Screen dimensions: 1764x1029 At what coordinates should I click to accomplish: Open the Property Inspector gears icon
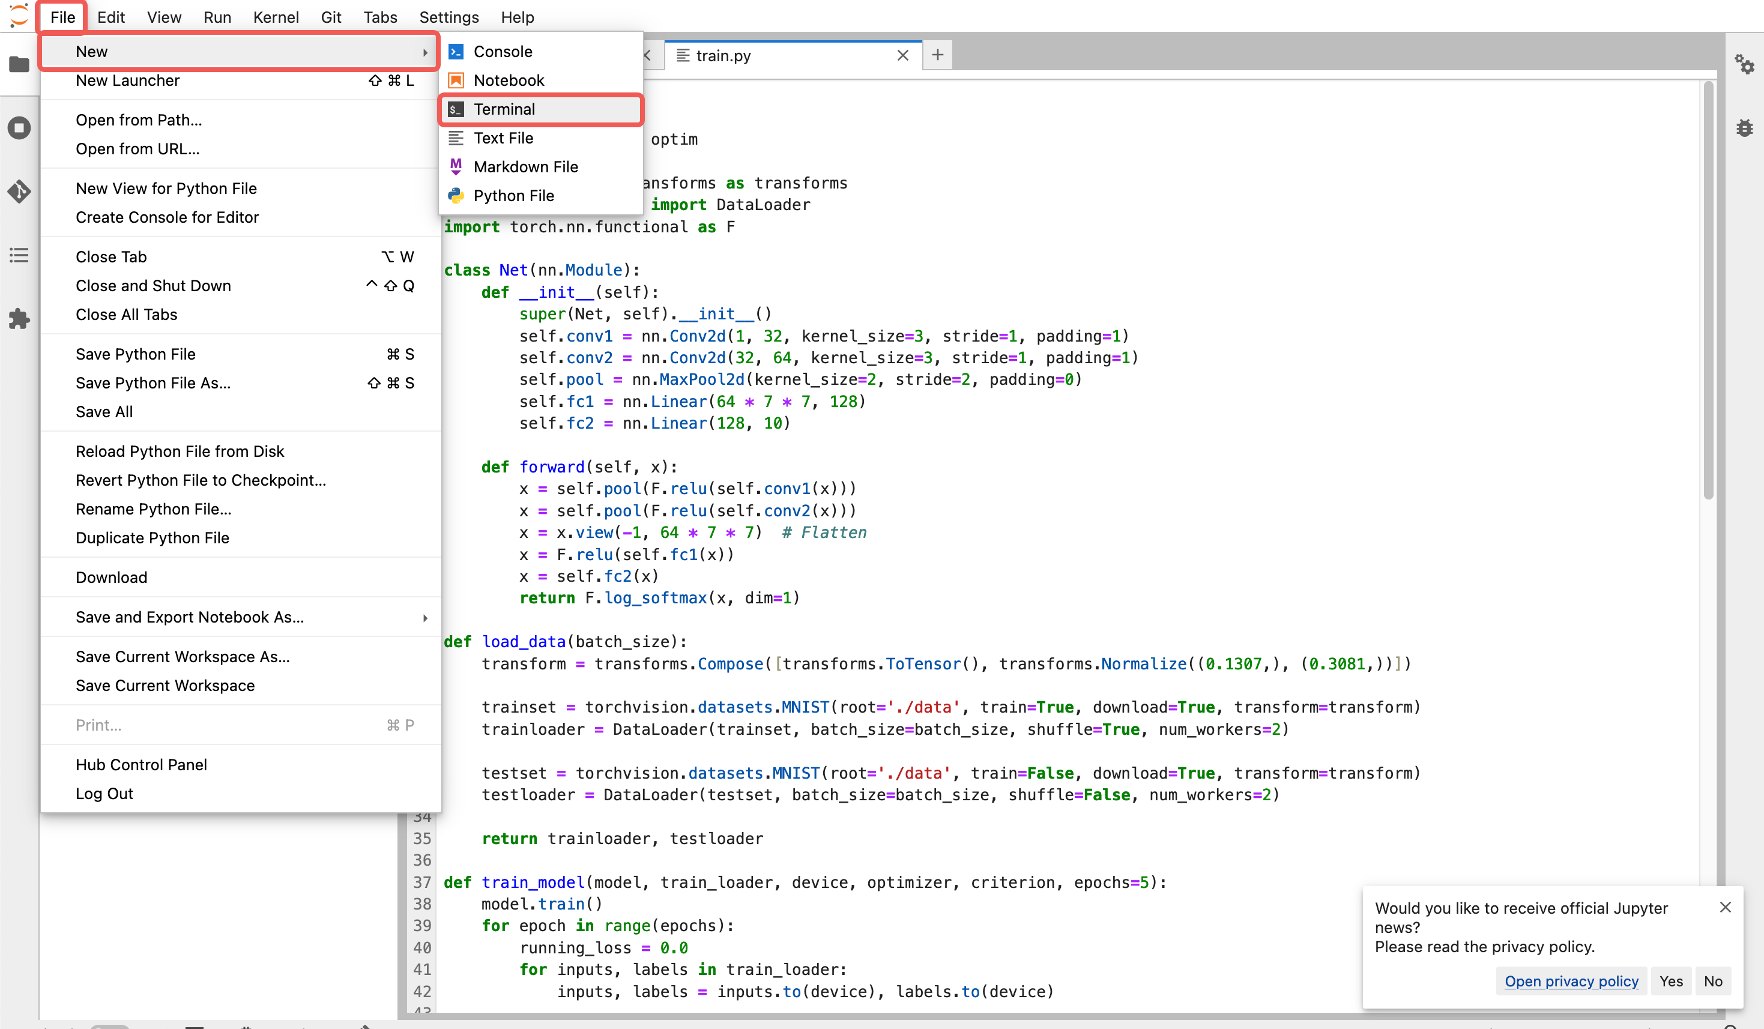point(1744,64)
